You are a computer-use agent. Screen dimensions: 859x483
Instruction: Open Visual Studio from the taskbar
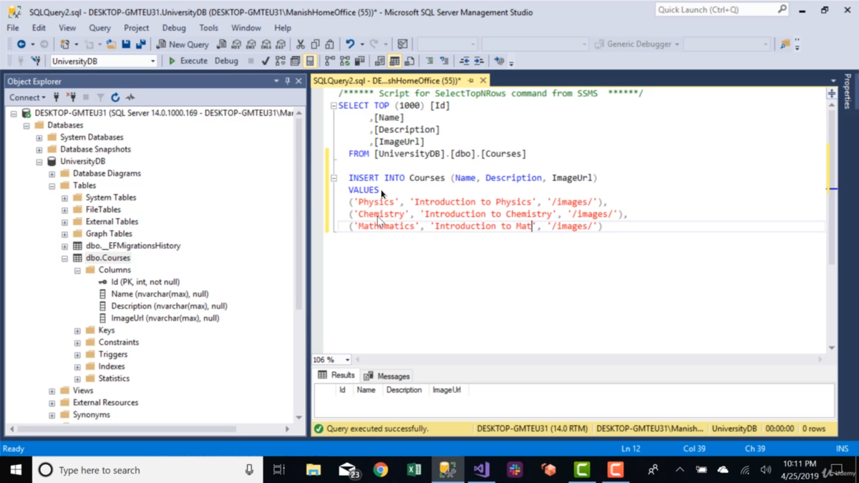[481, 470]
